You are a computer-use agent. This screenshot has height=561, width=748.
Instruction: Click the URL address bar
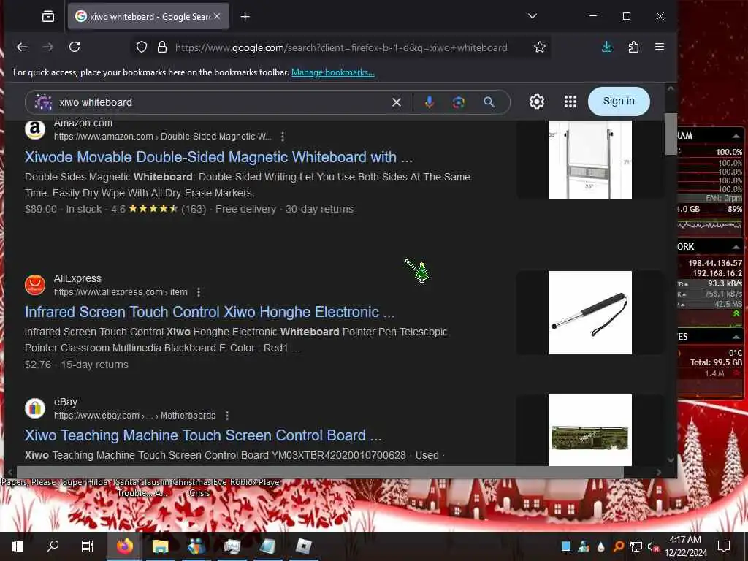341,47
